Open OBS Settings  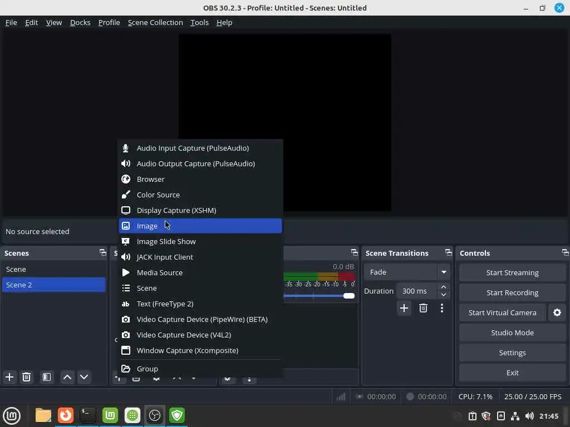(512, 352)
